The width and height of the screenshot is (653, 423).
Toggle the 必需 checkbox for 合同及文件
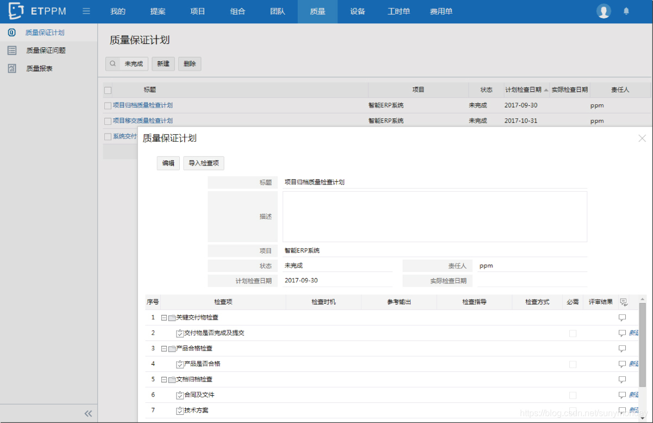573,395
